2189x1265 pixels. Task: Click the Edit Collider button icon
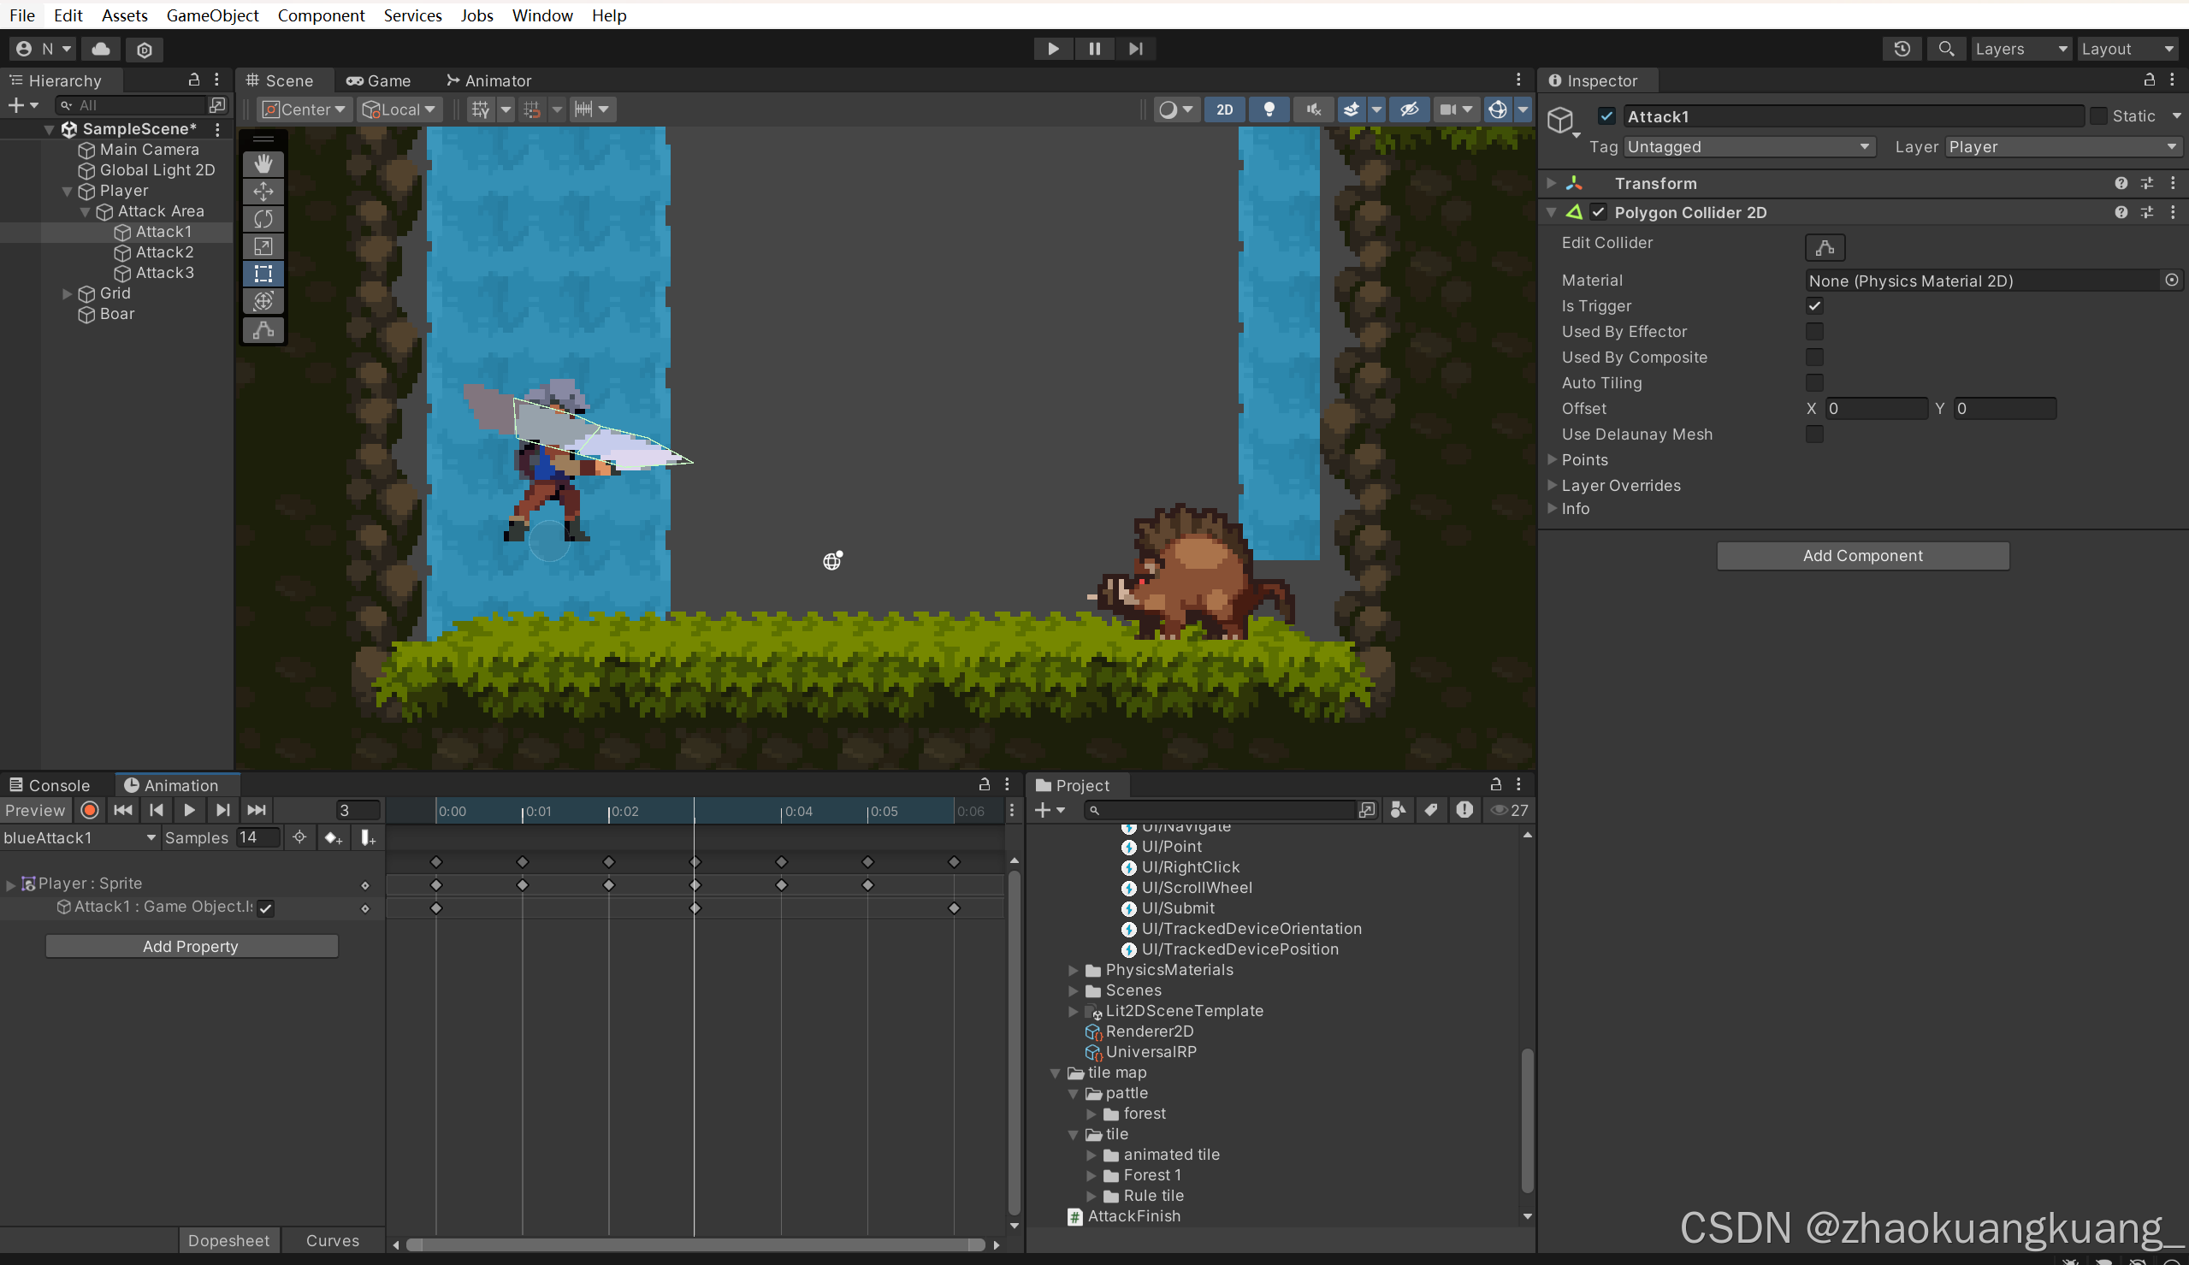(1824, 248)
